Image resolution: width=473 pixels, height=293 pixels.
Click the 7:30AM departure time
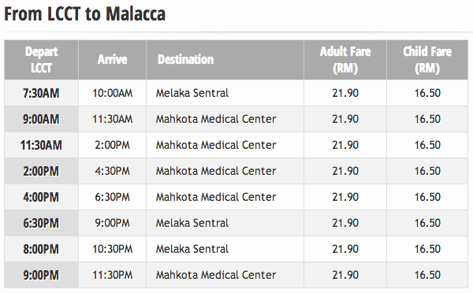(41, 93)
